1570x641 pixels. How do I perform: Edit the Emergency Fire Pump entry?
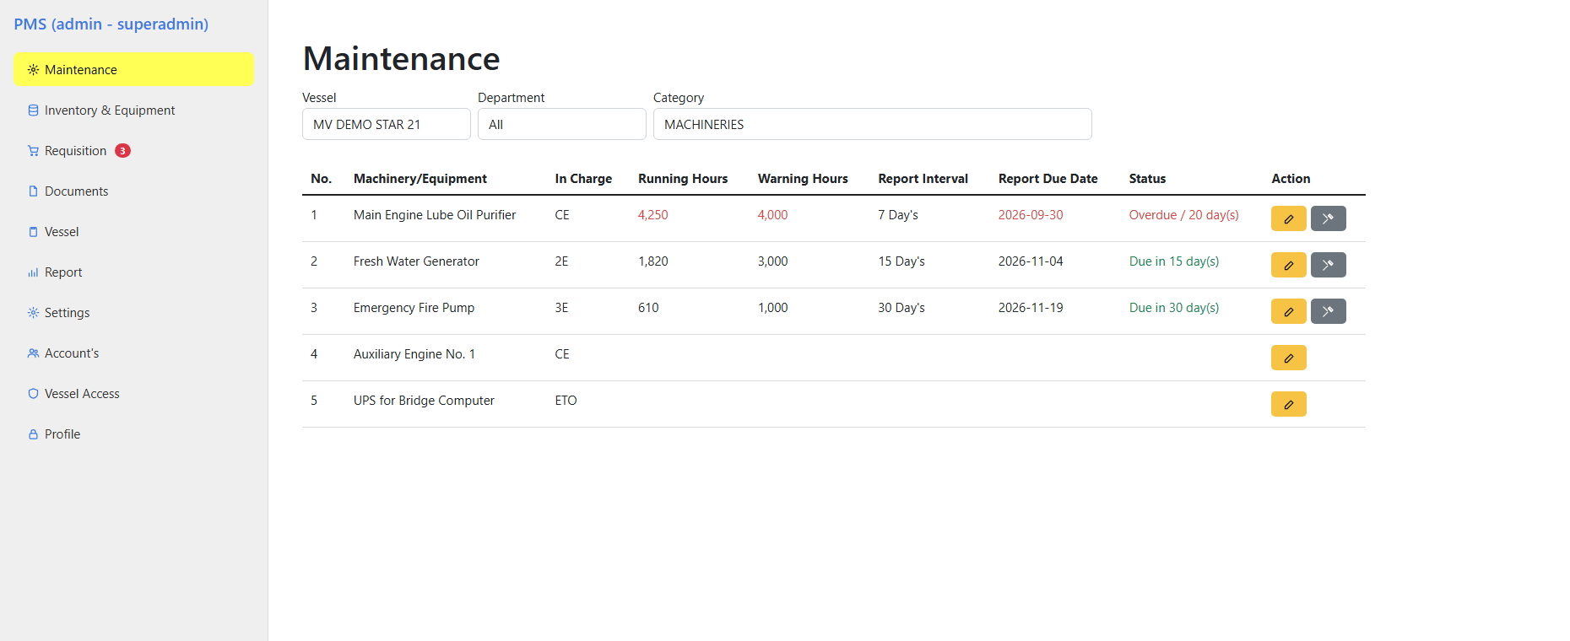click(1288, 311)
